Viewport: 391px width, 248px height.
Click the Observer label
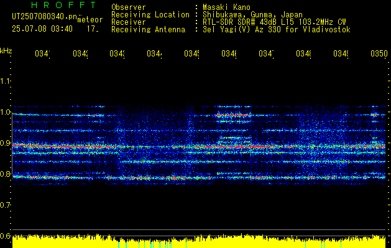point(129,7)
